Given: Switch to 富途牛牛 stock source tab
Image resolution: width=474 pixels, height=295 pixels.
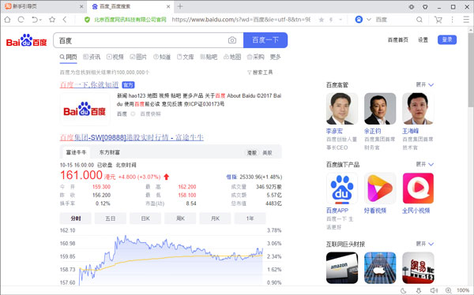Looking at the screenshot, I should (x=76, y=152).
